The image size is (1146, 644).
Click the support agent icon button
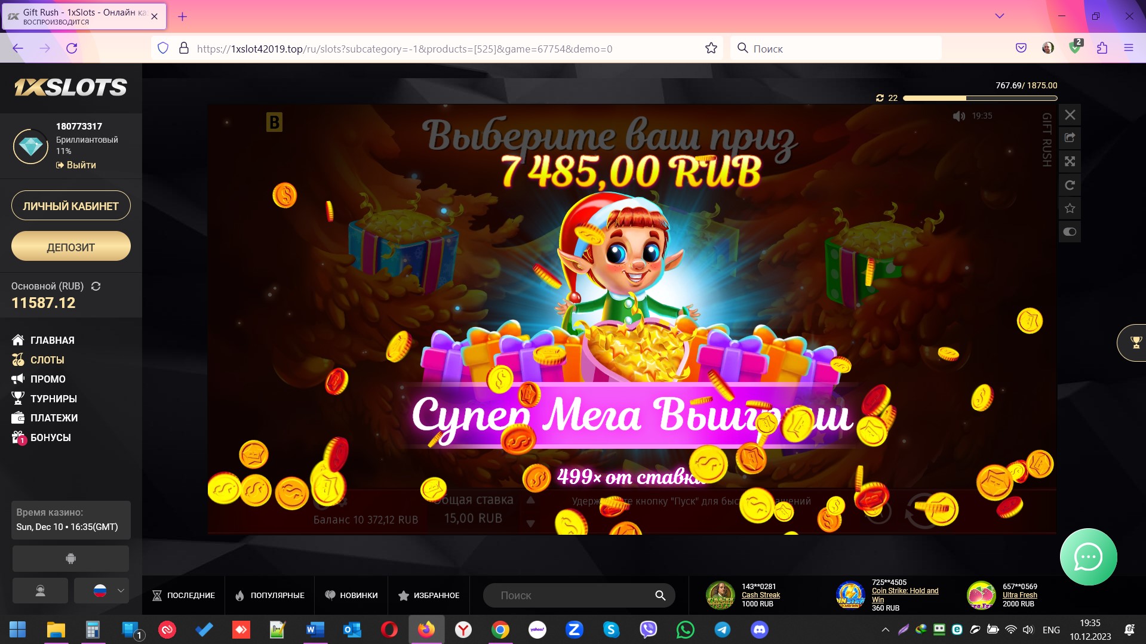tap(40, 591)
